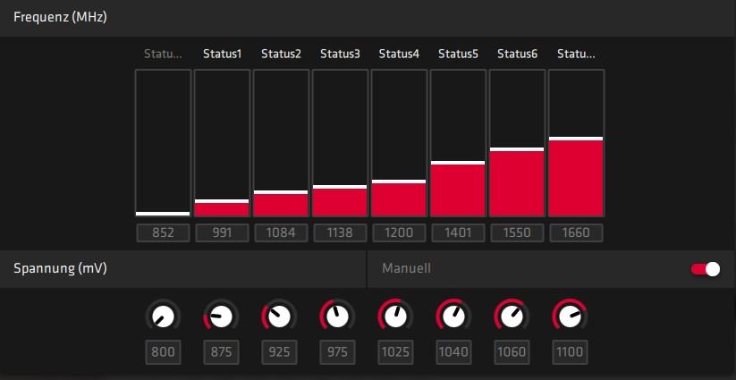Click the voltage knob above 1060
Image resolution: width=736 pixels, height=380 pixels.
(512, 316)
